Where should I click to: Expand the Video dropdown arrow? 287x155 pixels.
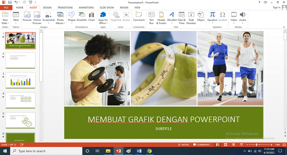pyautogui.click(x=234, y=23)
